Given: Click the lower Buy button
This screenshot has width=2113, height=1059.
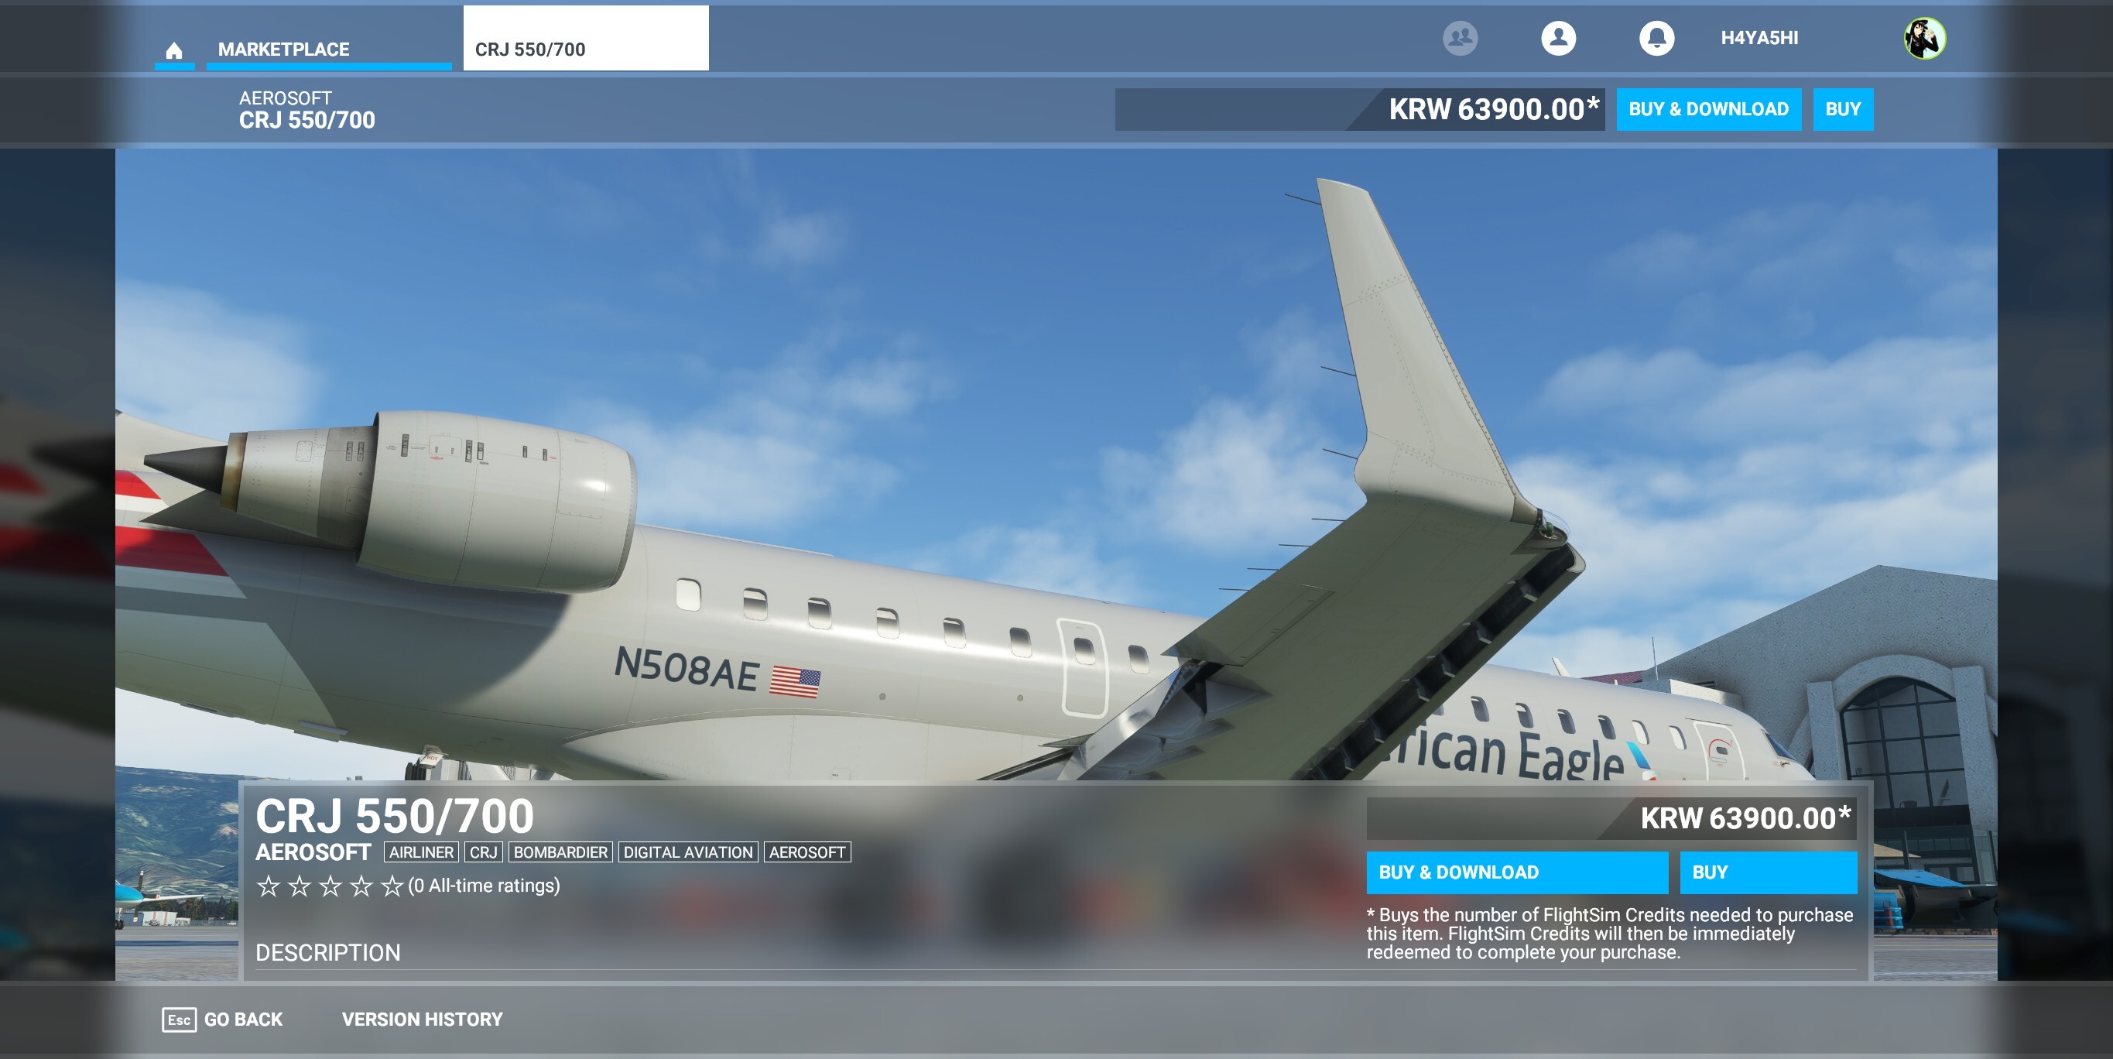Looking at the screenshot, I should 1768,872.
